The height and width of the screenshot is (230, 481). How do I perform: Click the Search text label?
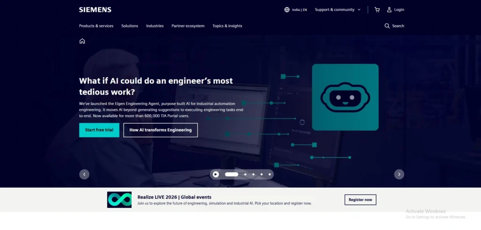(398, 26)
